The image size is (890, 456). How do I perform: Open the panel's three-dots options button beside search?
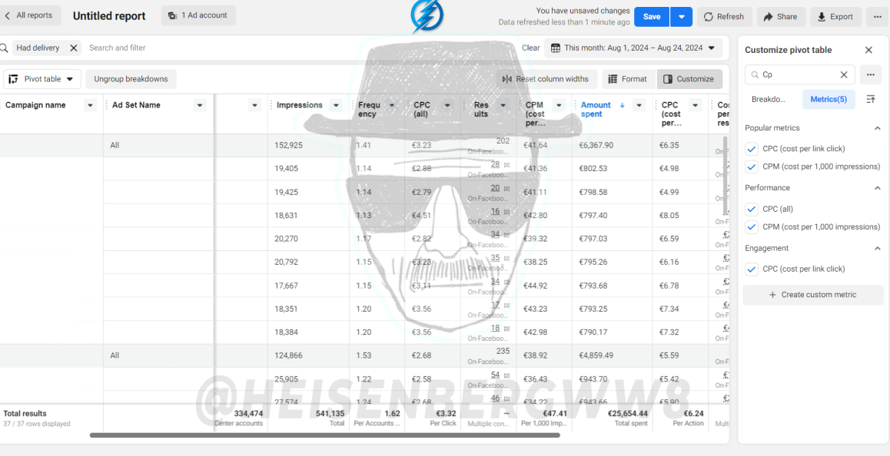pyautogui.click(x=871, y=74)
